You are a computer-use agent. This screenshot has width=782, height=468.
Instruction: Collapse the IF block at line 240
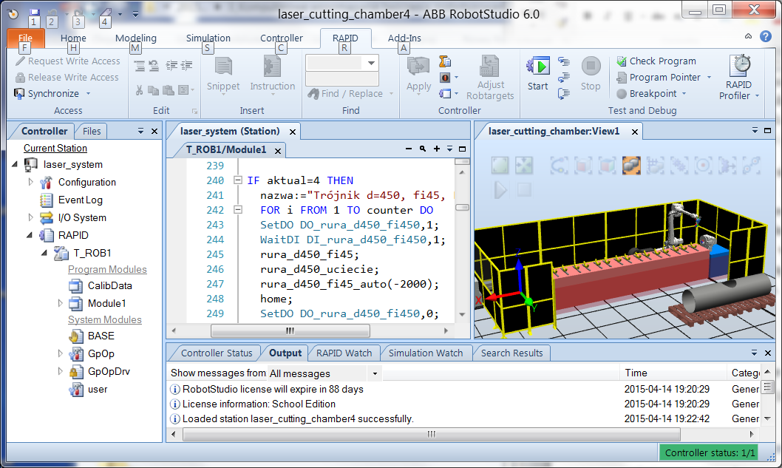238,180
